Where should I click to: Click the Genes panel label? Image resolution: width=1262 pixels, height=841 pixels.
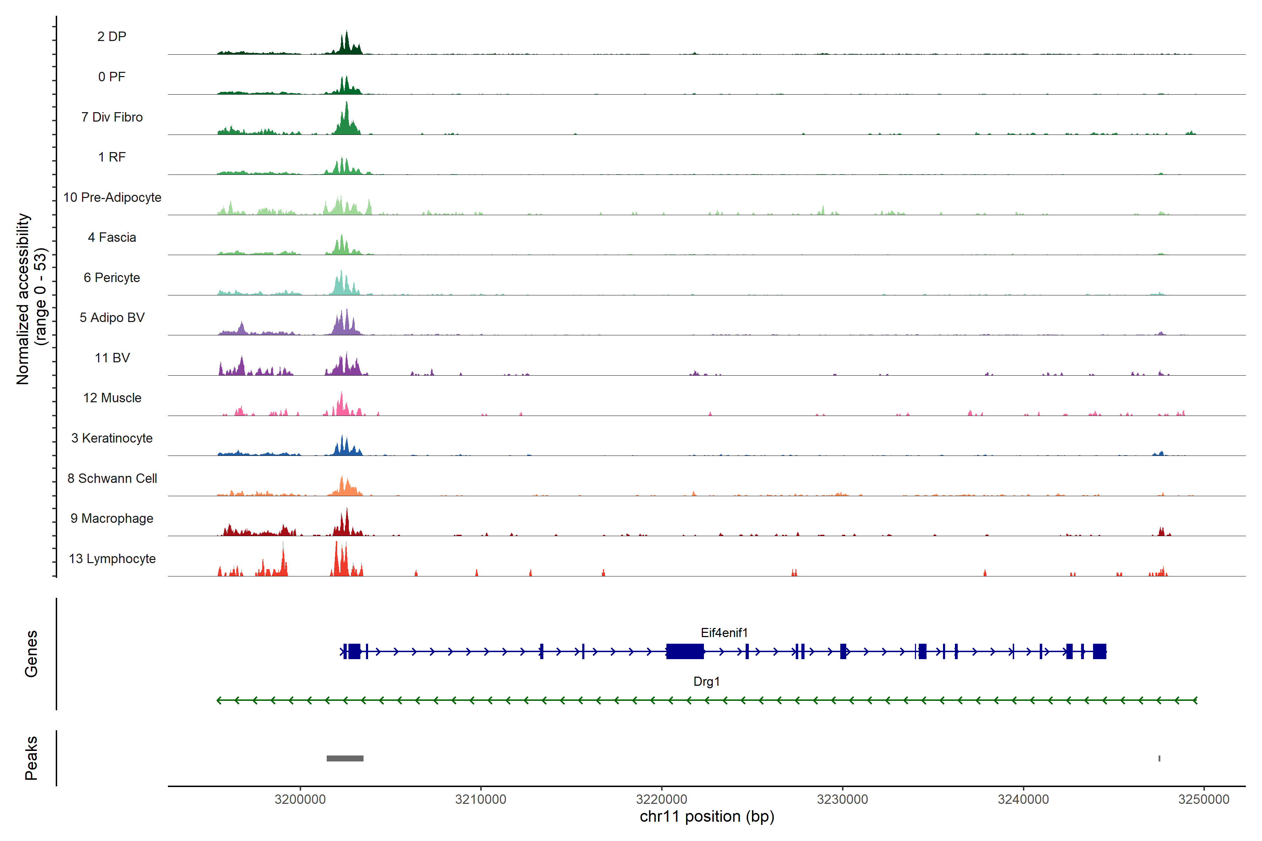tap(31, 653)
